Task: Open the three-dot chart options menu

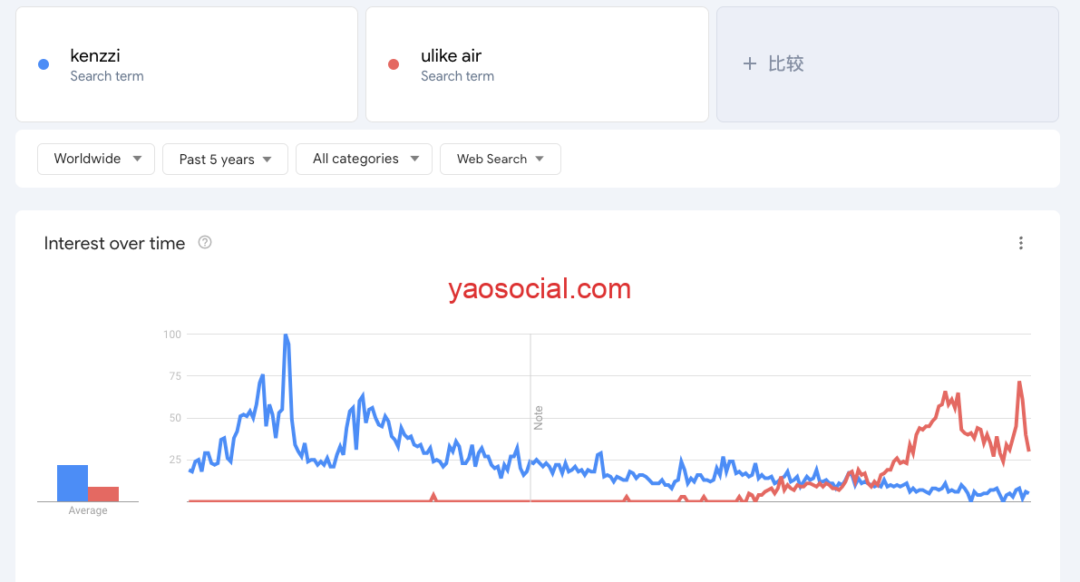Action: pos(1021,243)
